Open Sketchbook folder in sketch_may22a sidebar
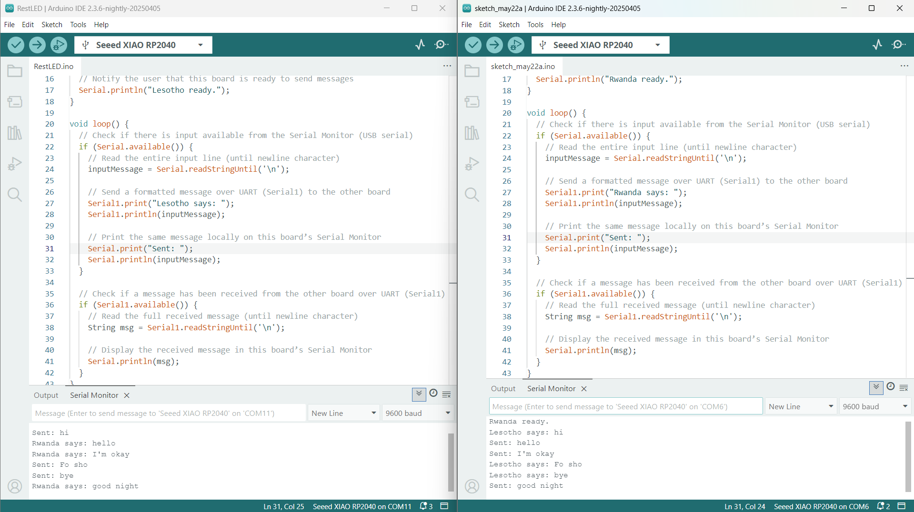 472,71
